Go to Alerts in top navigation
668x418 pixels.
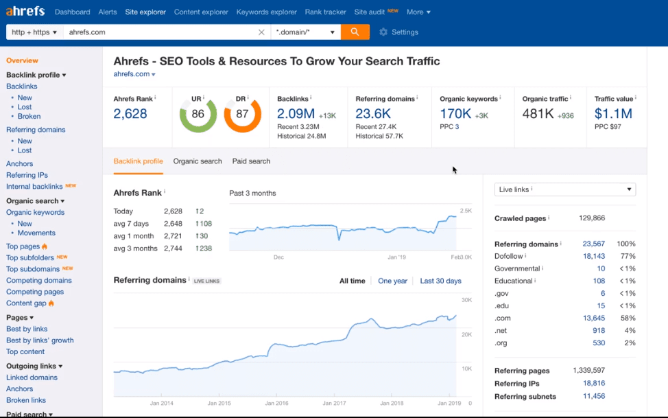(108, 12)
